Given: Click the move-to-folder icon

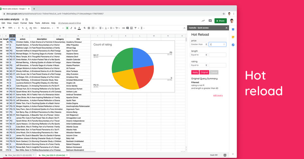Looking at the screenshot, I should [x=27, y=19].
